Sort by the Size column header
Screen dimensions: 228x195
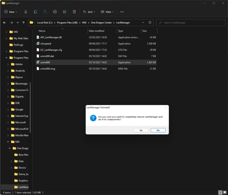[x=144, y=31]
